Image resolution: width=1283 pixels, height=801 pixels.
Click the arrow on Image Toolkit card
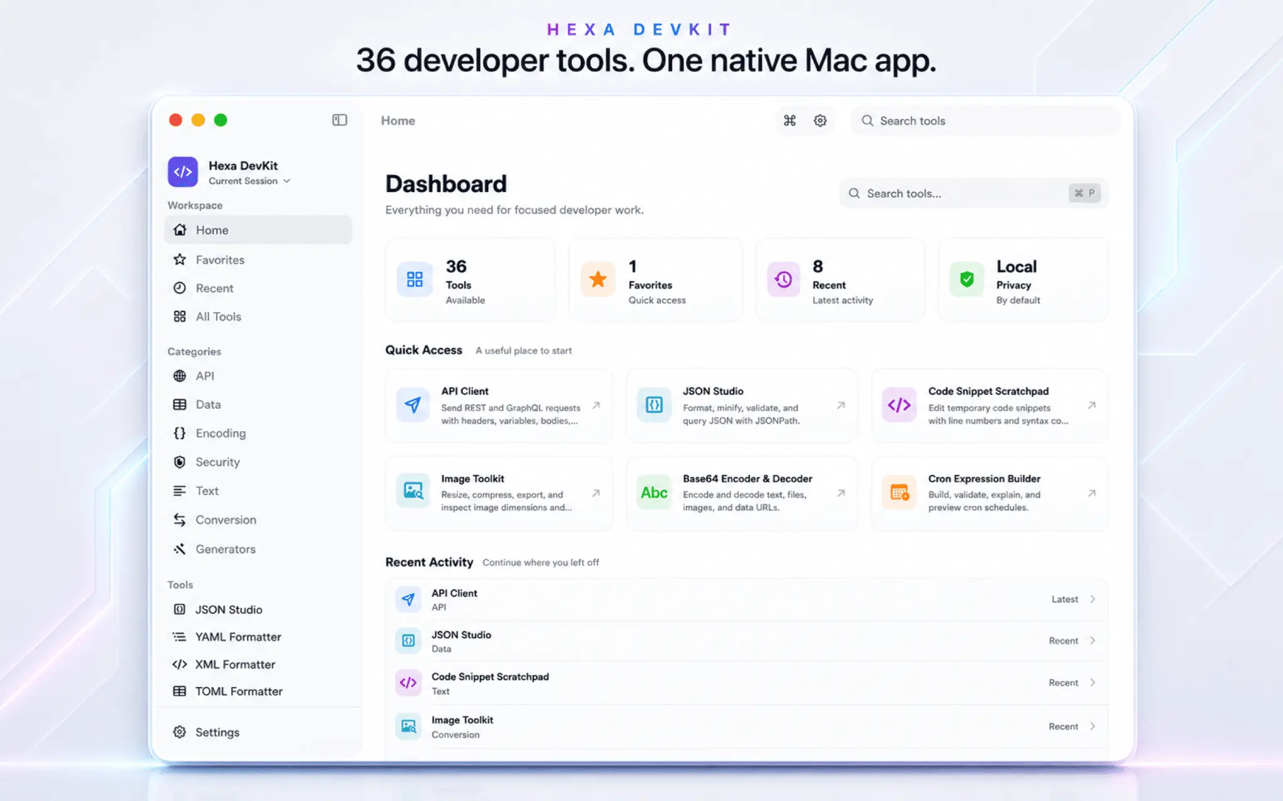[596, 493]
